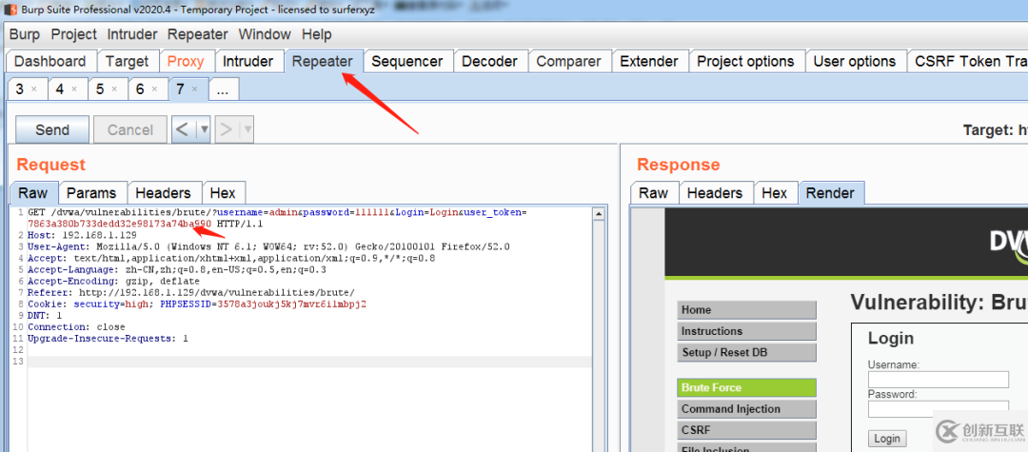Image resolution: width=1028 pixels, height=452 pixels.
Task: Click the Referer header line in request
Action: 191,292
